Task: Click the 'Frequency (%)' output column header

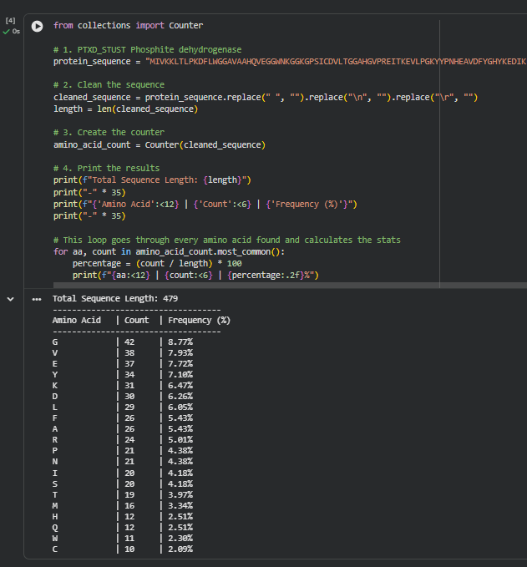Action: [199, 321]
